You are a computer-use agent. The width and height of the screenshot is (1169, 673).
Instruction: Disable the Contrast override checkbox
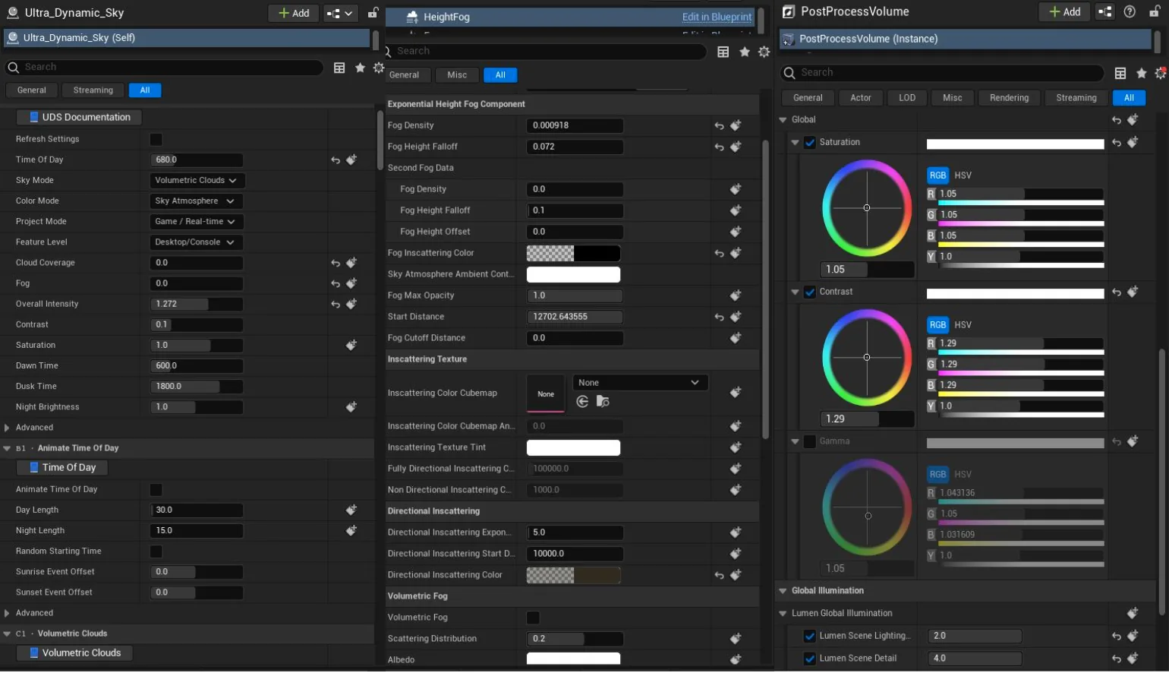[x=810, y=292]
